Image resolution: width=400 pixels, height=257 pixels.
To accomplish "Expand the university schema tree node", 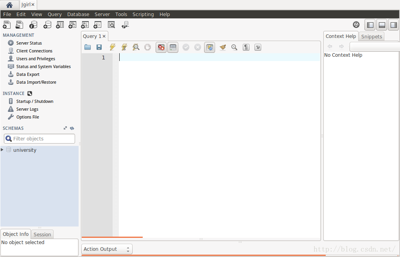I will [x=2, y=150].
